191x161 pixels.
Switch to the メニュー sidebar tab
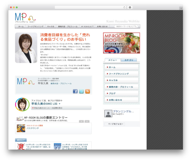pos(112,60)
